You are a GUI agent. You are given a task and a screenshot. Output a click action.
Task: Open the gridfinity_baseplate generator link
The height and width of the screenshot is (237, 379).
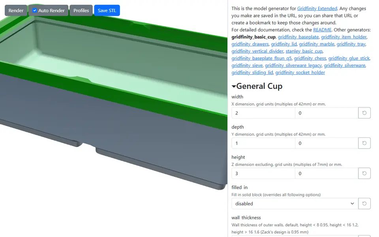[x=298, y=37]
